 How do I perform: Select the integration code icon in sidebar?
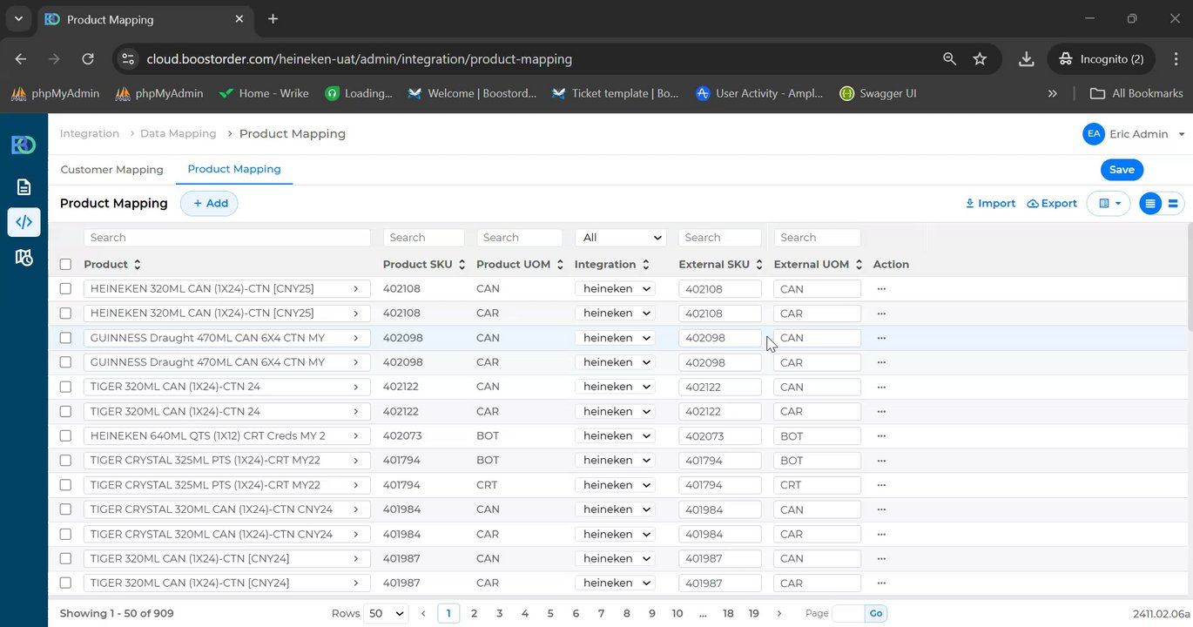point(24,222)
